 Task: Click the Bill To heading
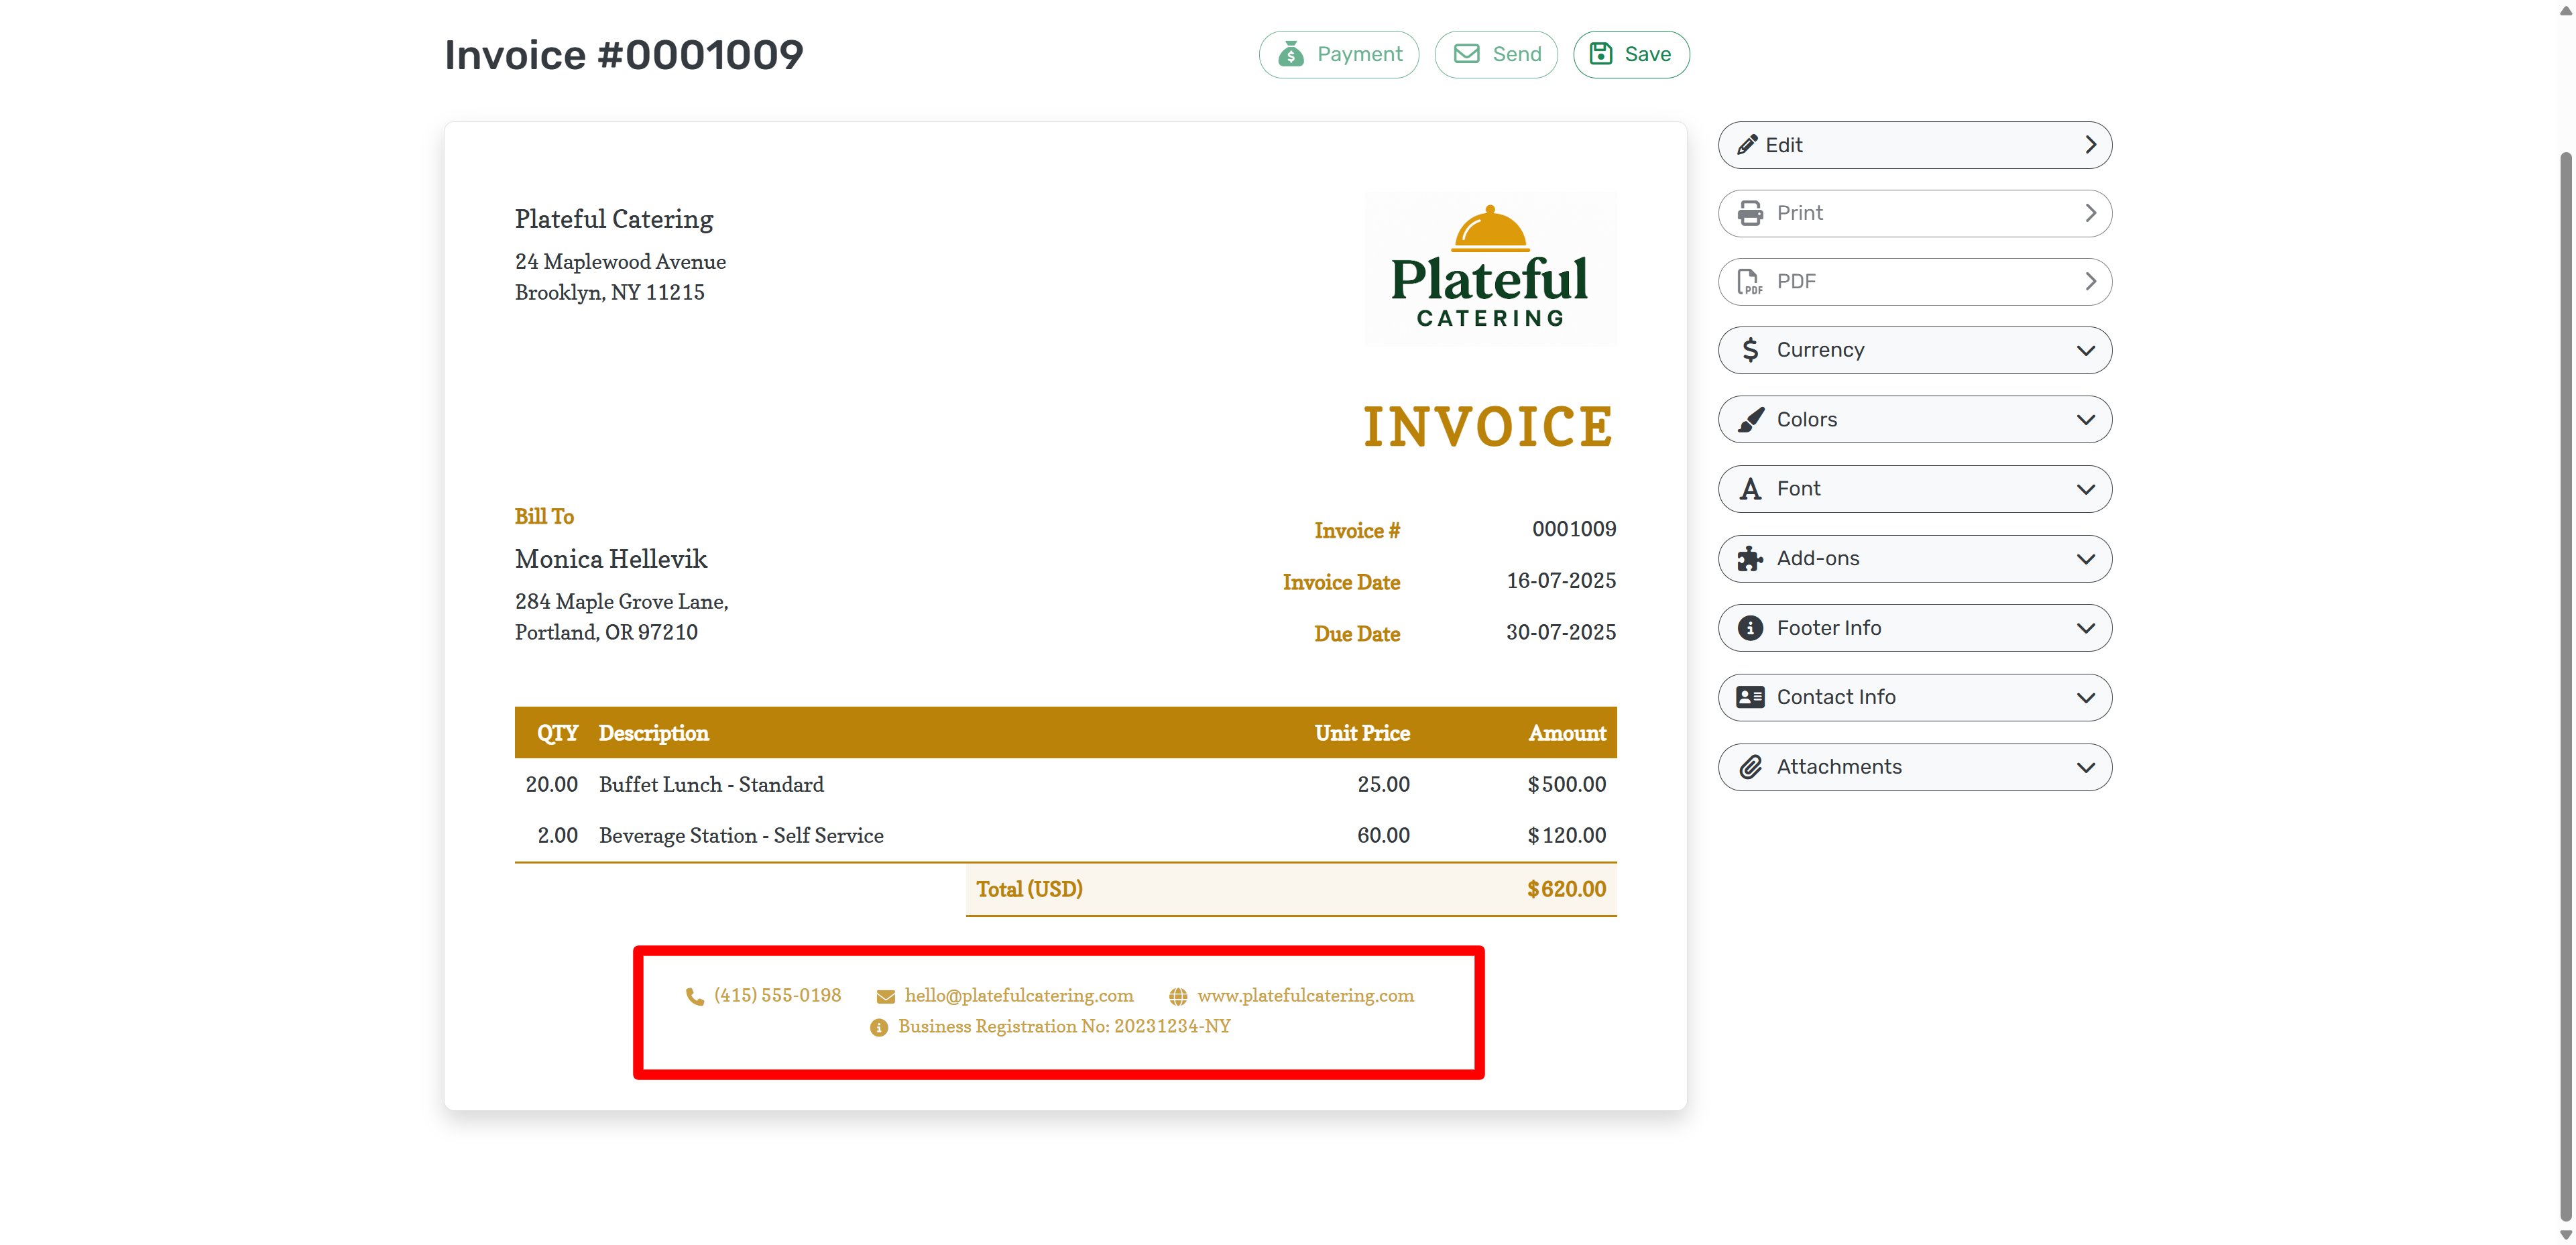click(x=544, y=517)
